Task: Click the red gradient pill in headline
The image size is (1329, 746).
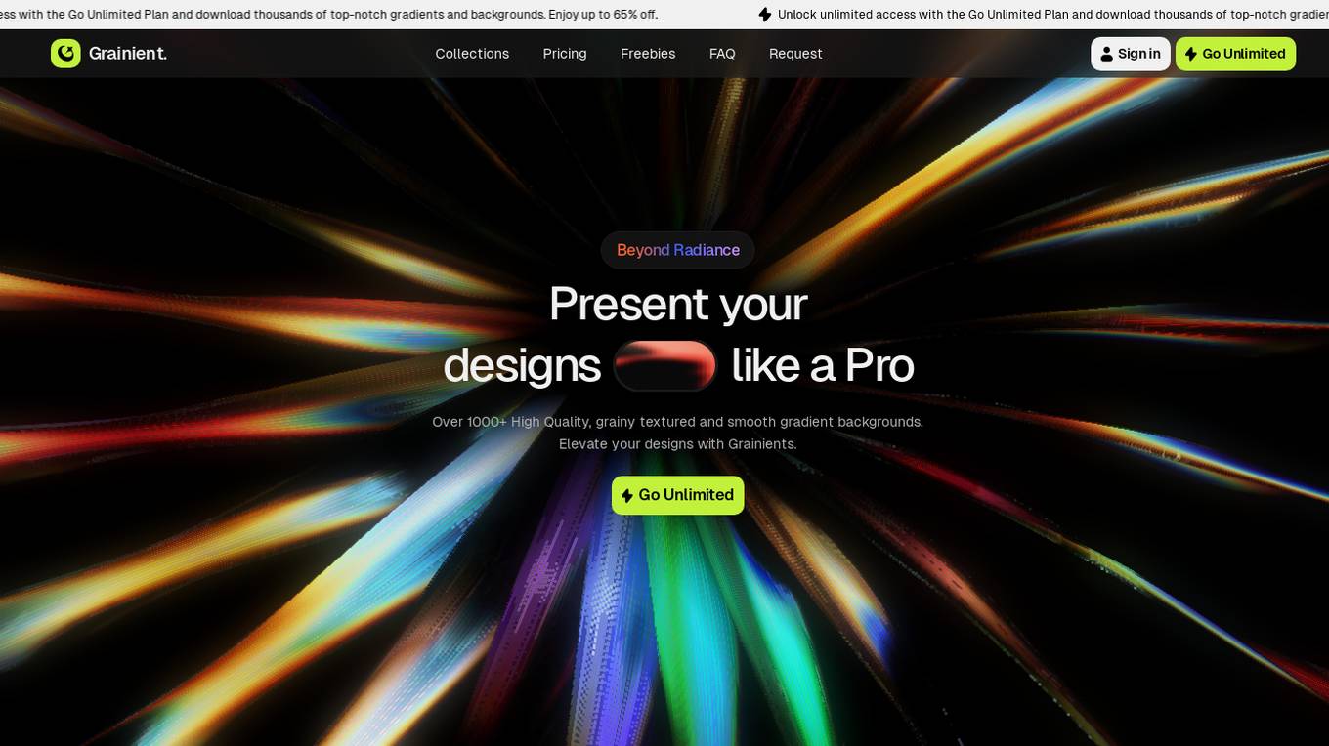Action: click(665, 365)
